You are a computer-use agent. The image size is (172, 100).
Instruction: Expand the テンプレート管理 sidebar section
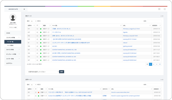pyautogui.click(x=13, y=54)
